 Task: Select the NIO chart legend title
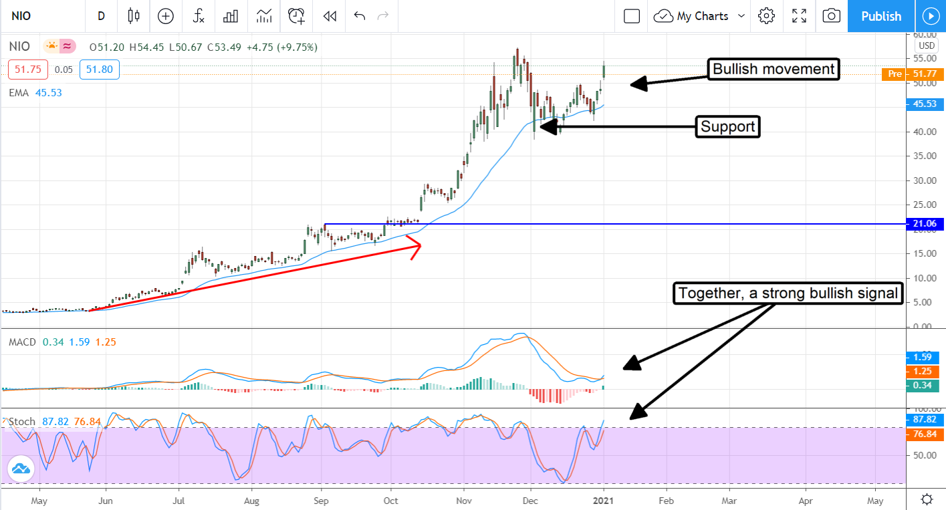pyautogui.click(x=19, y=47)
